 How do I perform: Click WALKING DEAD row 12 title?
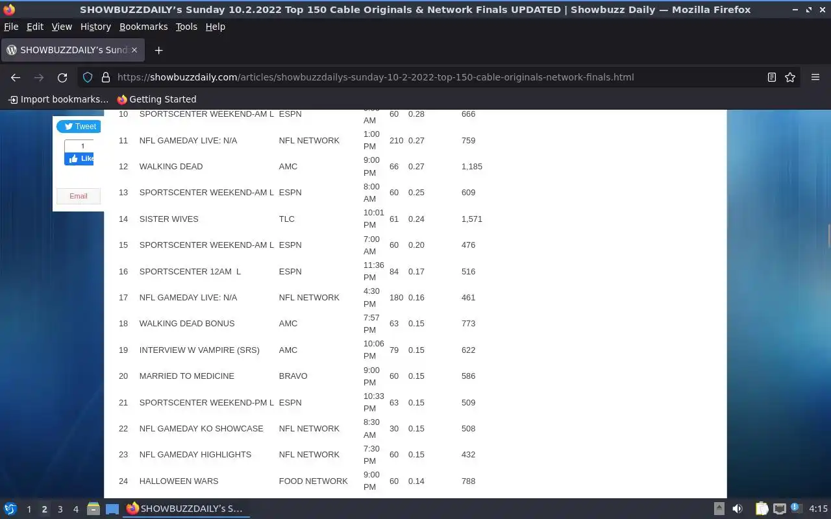(x=171, y=167)
